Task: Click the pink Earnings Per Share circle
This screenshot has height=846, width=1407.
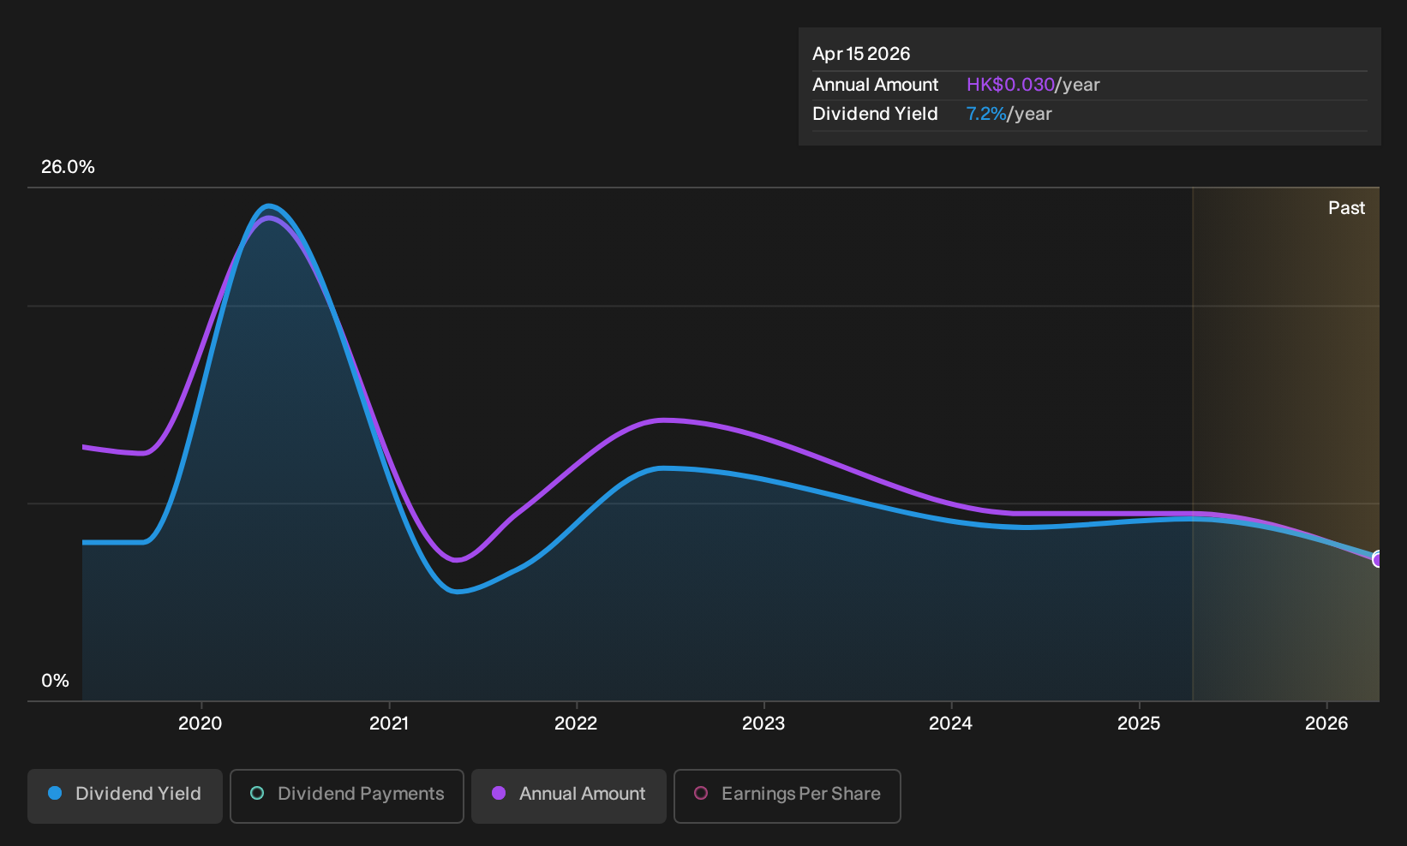Action: tap(701, 794)
